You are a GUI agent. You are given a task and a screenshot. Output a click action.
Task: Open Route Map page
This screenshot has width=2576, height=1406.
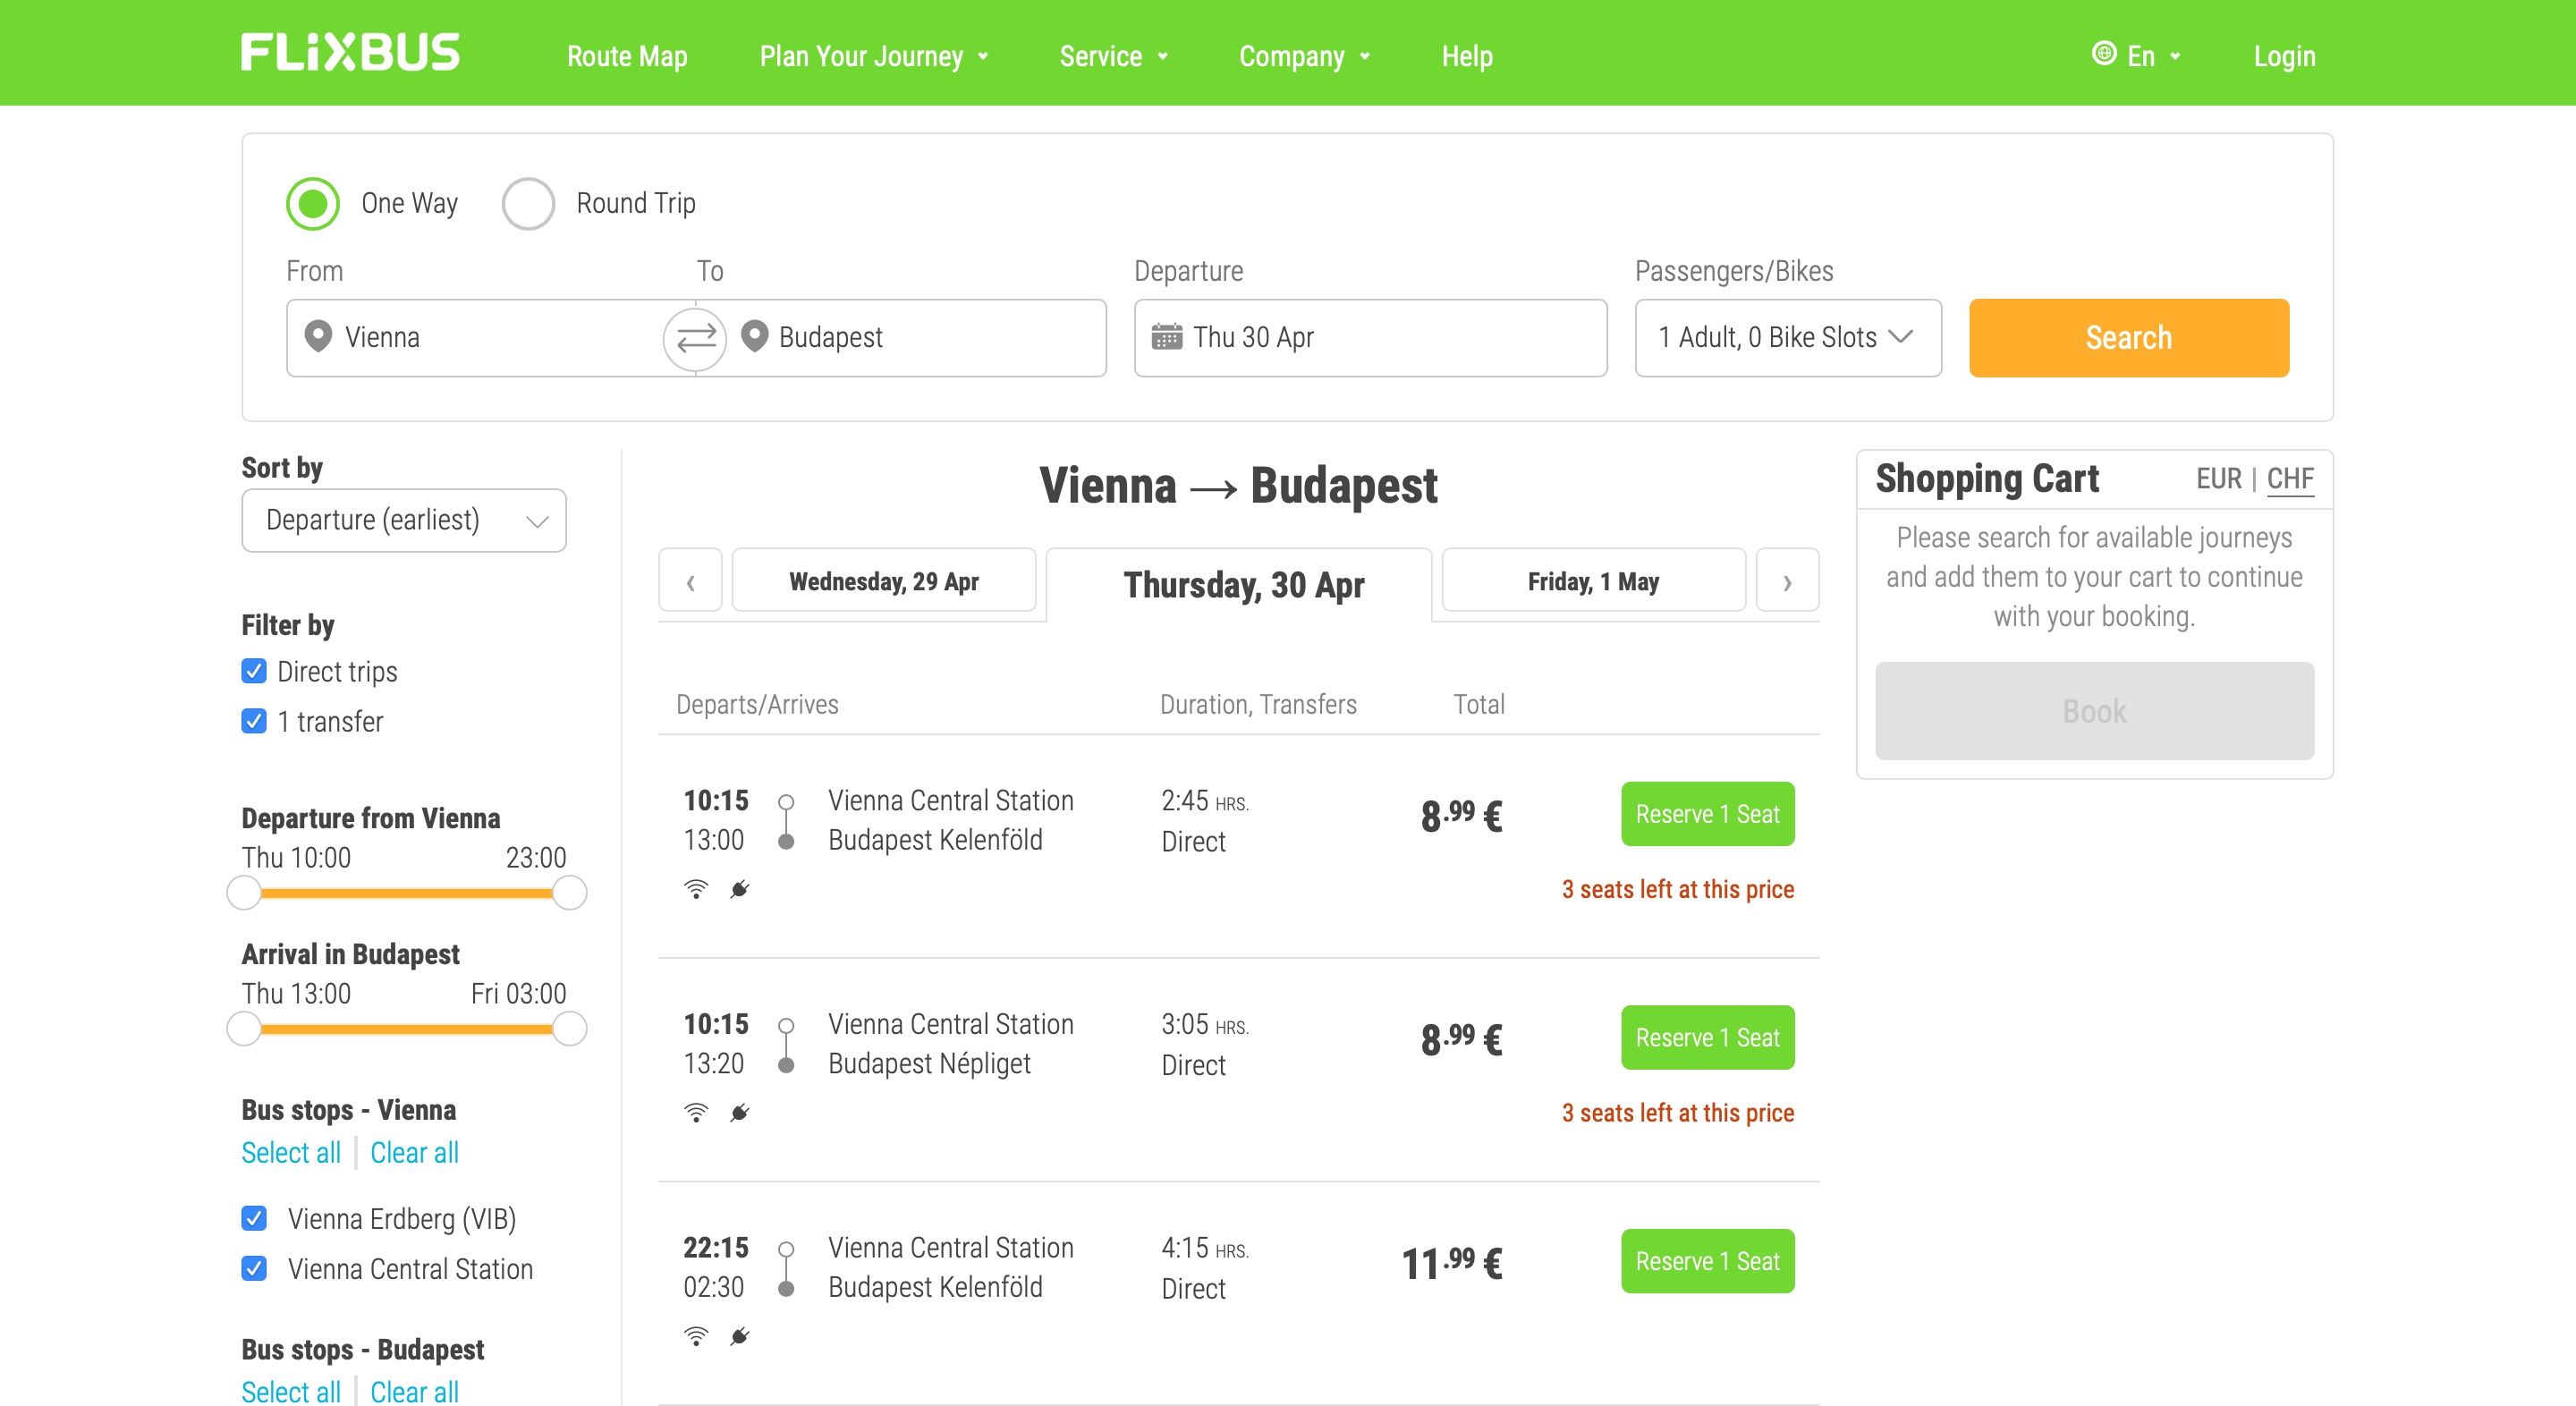627,56
